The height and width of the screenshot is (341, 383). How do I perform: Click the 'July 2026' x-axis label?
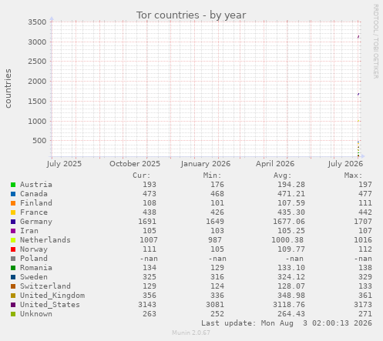pos(345,164)
